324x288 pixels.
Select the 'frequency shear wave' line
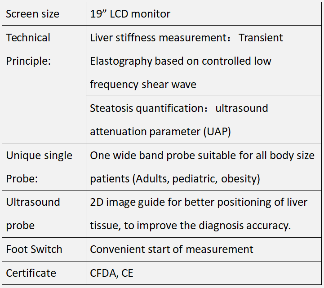point(143,85)
